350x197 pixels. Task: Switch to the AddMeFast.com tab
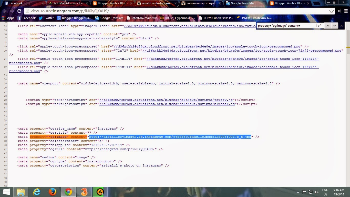68,3
